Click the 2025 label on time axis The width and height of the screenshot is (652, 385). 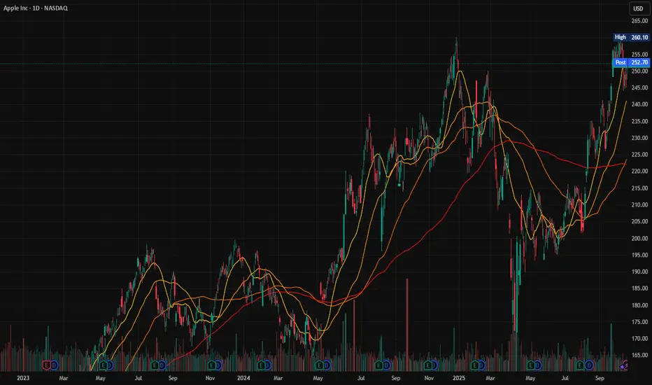(x=459, y=378)
